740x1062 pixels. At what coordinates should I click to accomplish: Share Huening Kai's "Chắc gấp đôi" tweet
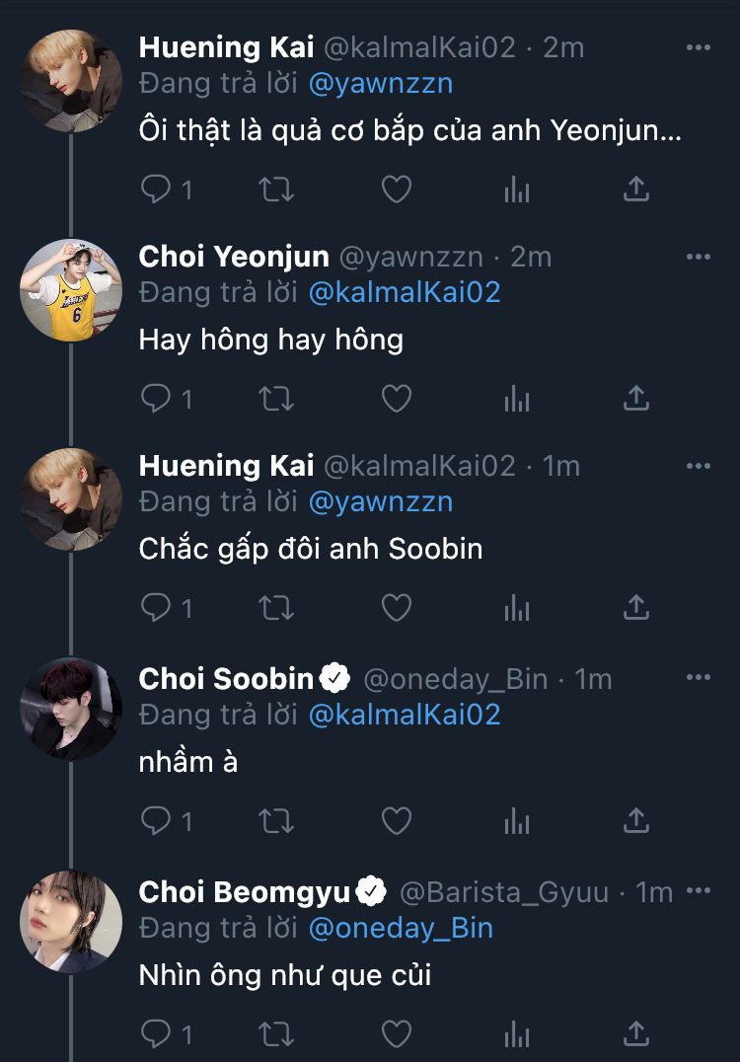coord(636,608)
